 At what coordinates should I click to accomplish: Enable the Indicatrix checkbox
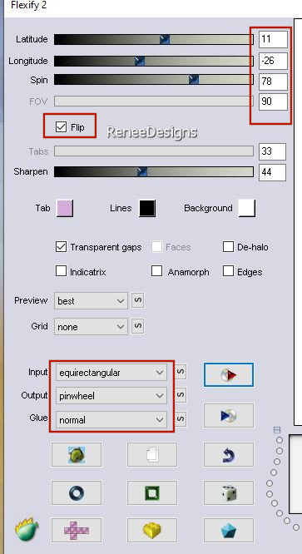[61, 272]
